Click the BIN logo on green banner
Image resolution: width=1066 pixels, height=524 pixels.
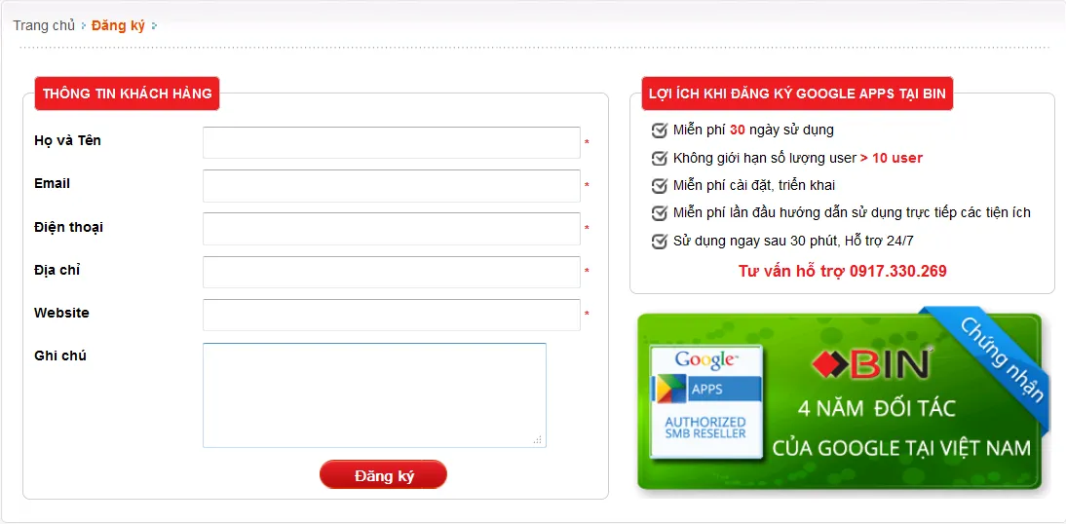[x=871, y=365]
